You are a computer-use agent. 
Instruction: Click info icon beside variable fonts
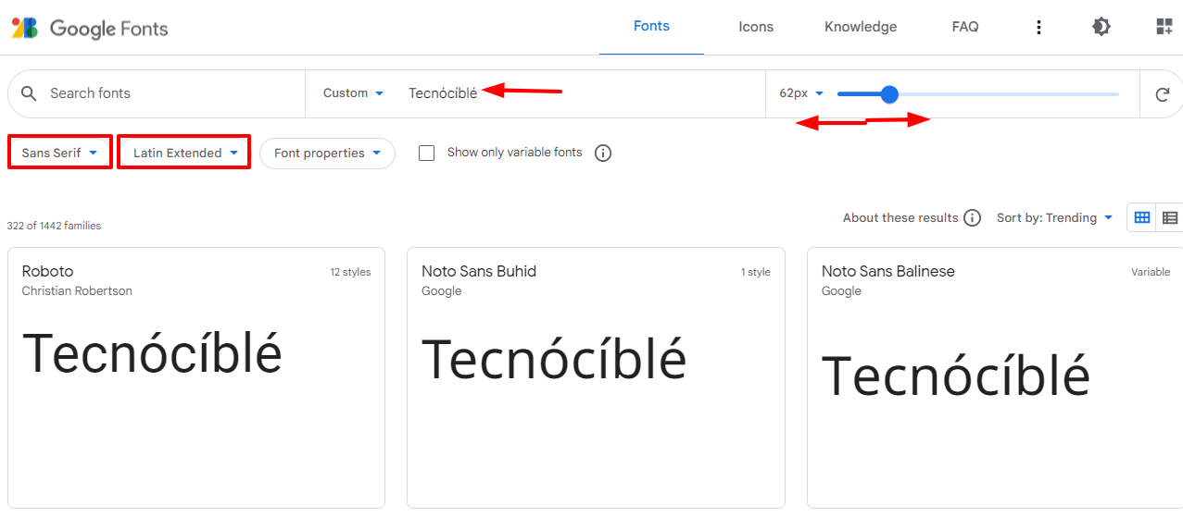pos(603,154)
